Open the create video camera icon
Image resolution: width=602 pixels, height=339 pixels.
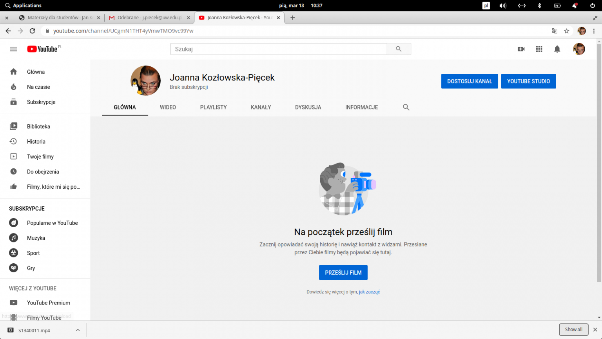[x=521, y=49]
